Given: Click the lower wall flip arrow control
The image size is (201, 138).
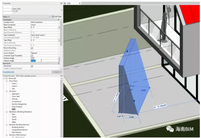Looking at the screenshot, I should [x=134, y=101].
